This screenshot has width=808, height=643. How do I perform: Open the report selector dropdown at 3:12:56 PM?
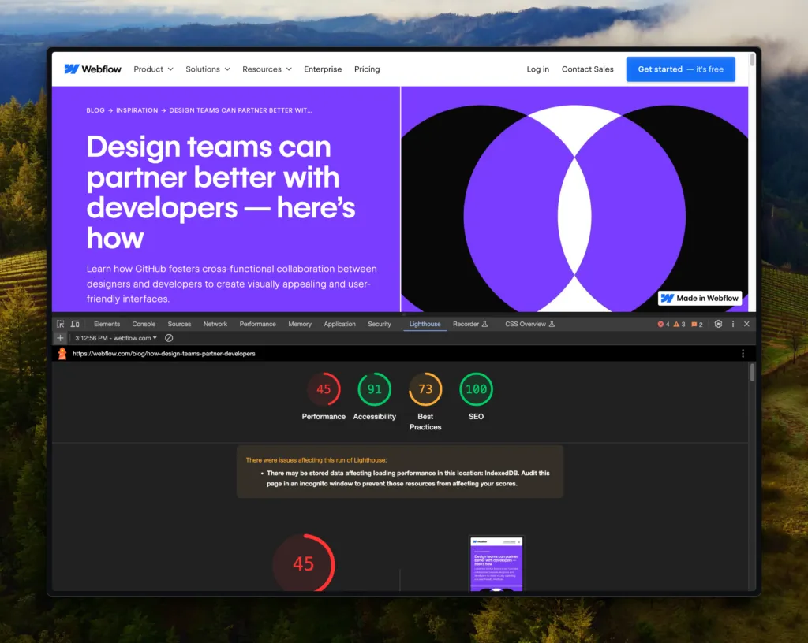[116, 338]
